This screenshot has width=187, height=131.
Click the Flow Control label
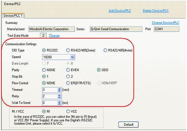[20, 83]
